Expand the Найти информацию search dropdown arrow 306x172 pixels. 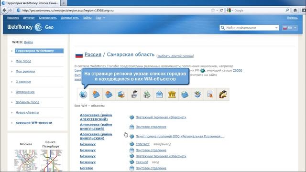[x=276, y=28]
